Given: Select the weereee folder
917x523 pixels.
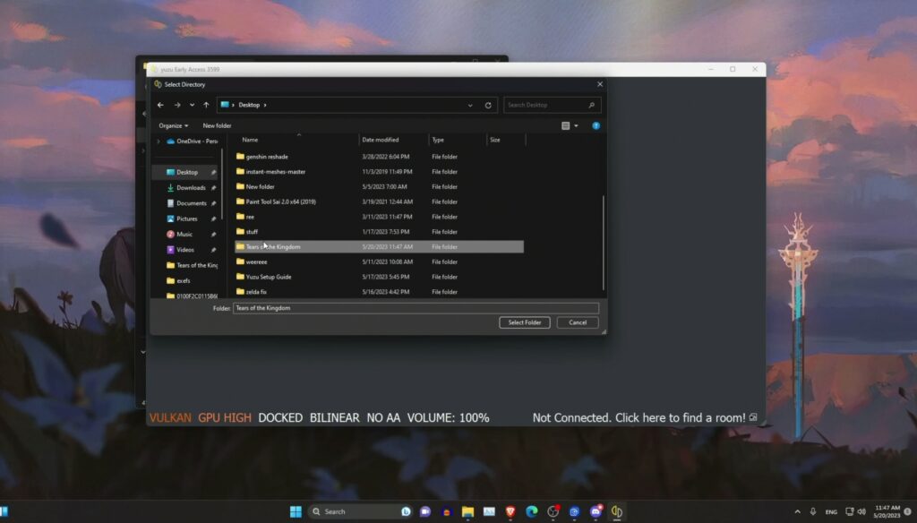Looking at the screenshot, I should point(380,262).
